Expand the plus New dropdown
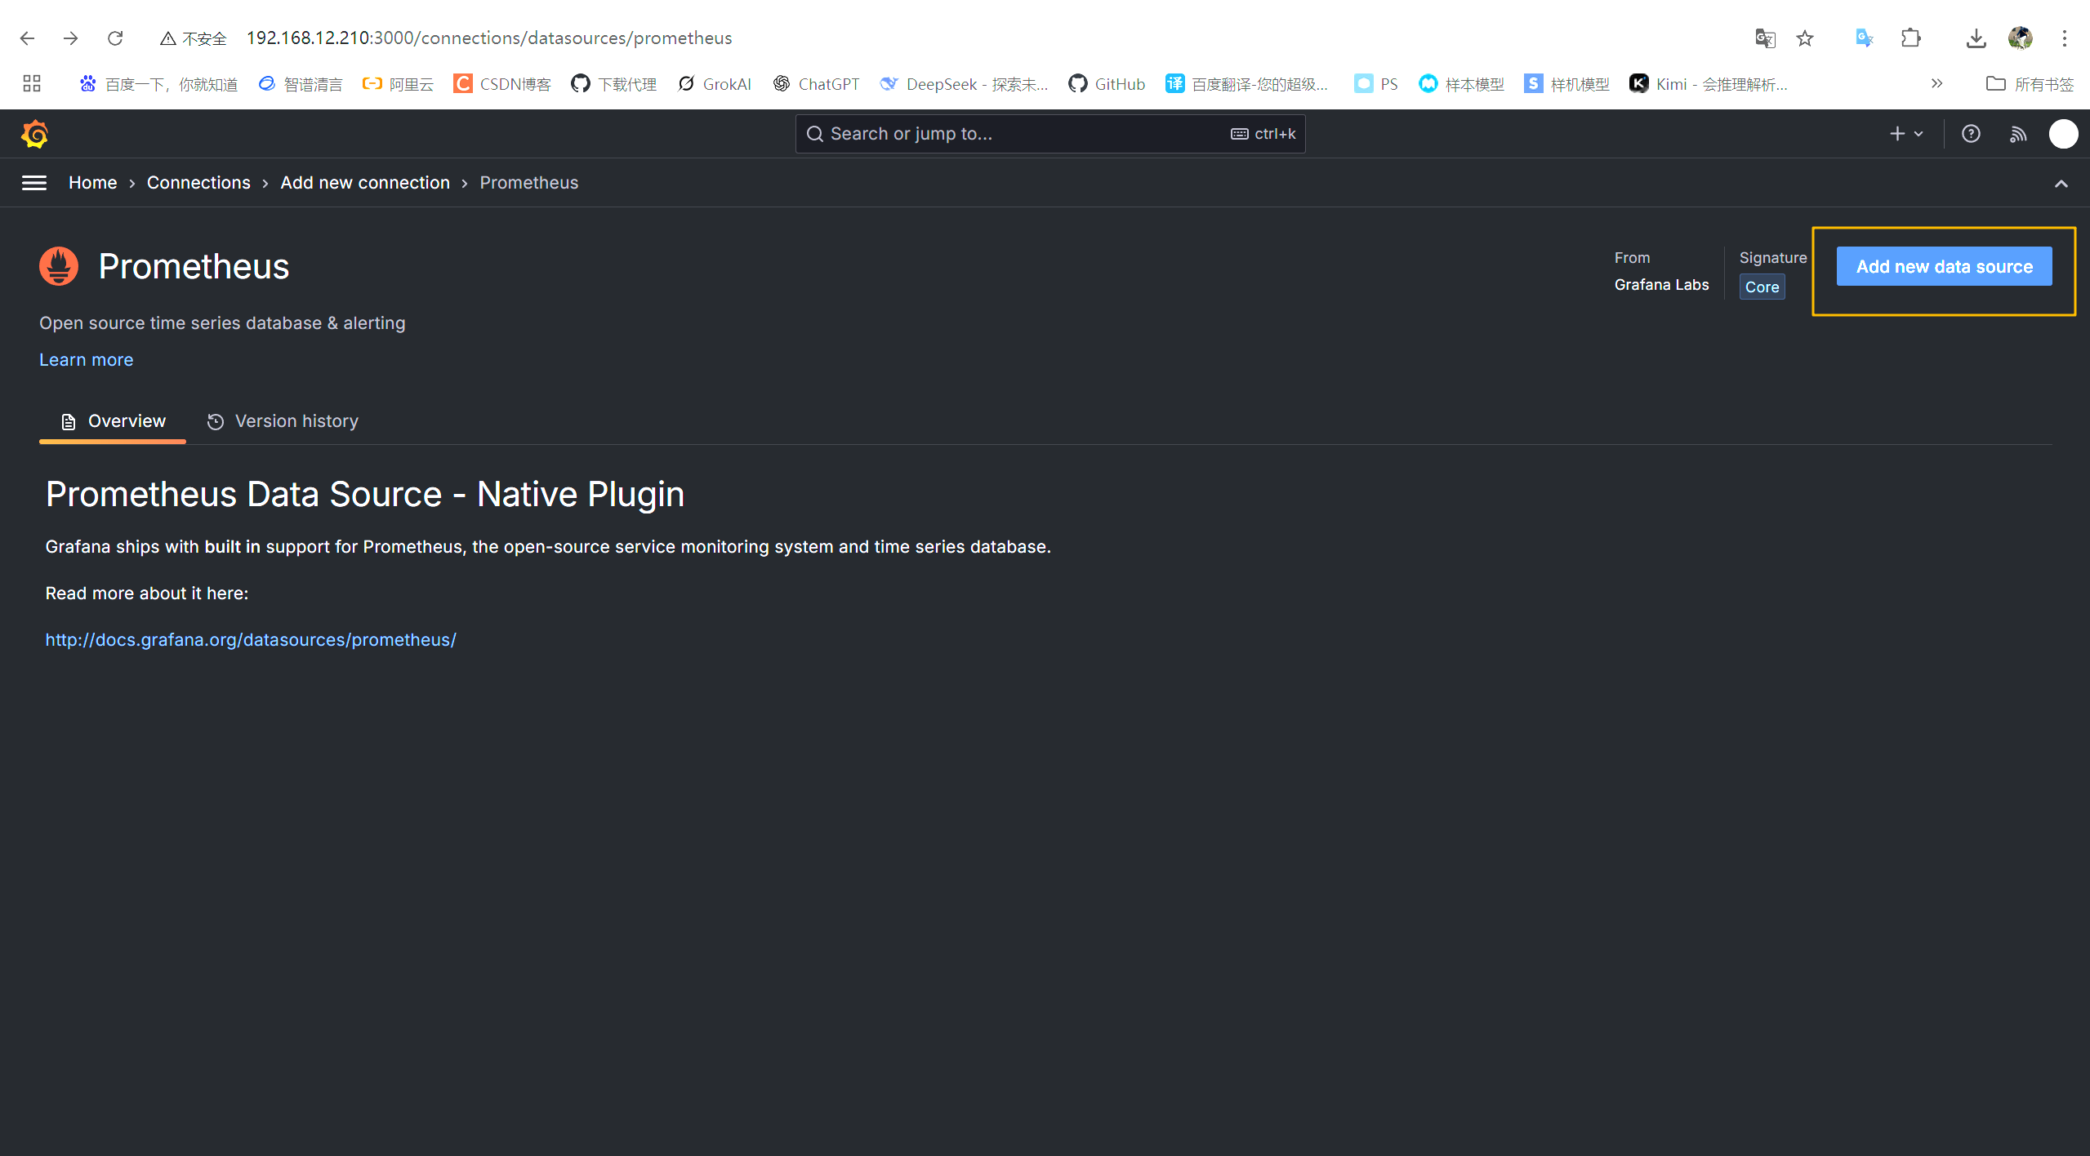 point(1906,134)
